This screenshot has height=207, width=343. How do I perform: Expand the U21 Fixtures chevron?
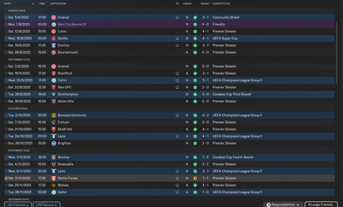click(x=27, y=205)
